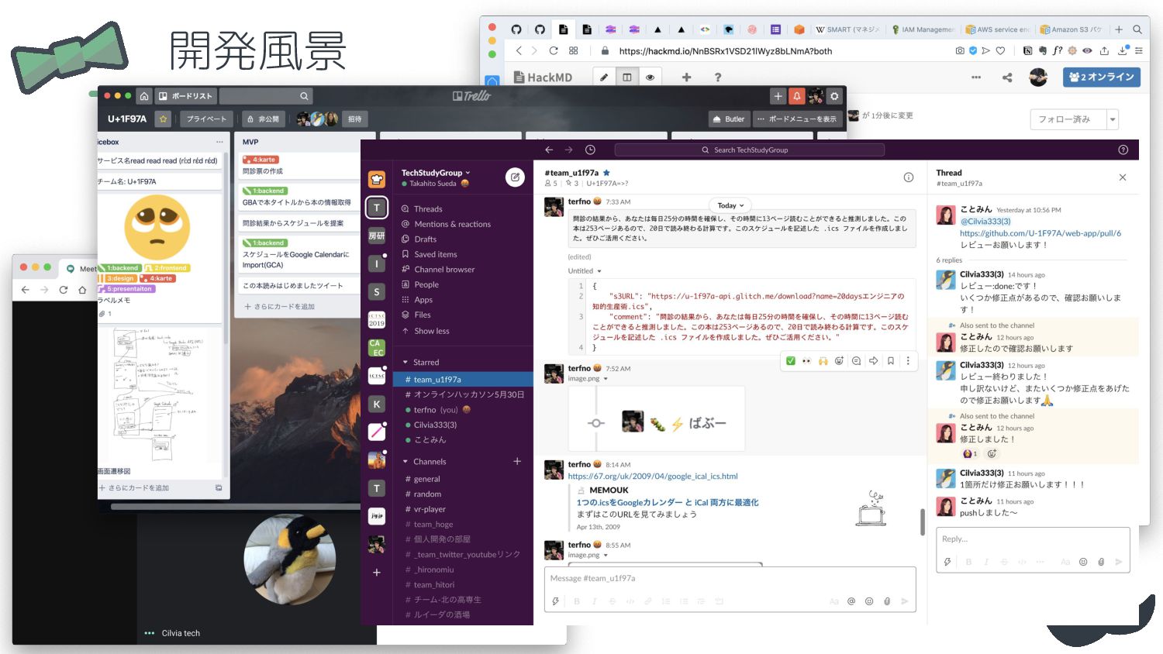The height and width of the screenshot is (654, 1163).
Task: Switch HackMD to edit mode
Action: [603, 77]
